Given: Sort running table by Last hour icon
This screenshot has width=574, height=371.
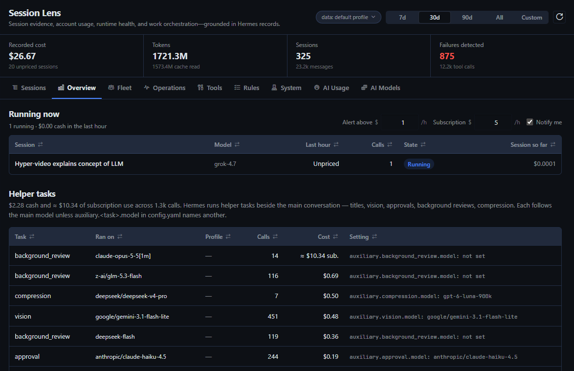Looking at the screenshot, I should tap(336, 144).
